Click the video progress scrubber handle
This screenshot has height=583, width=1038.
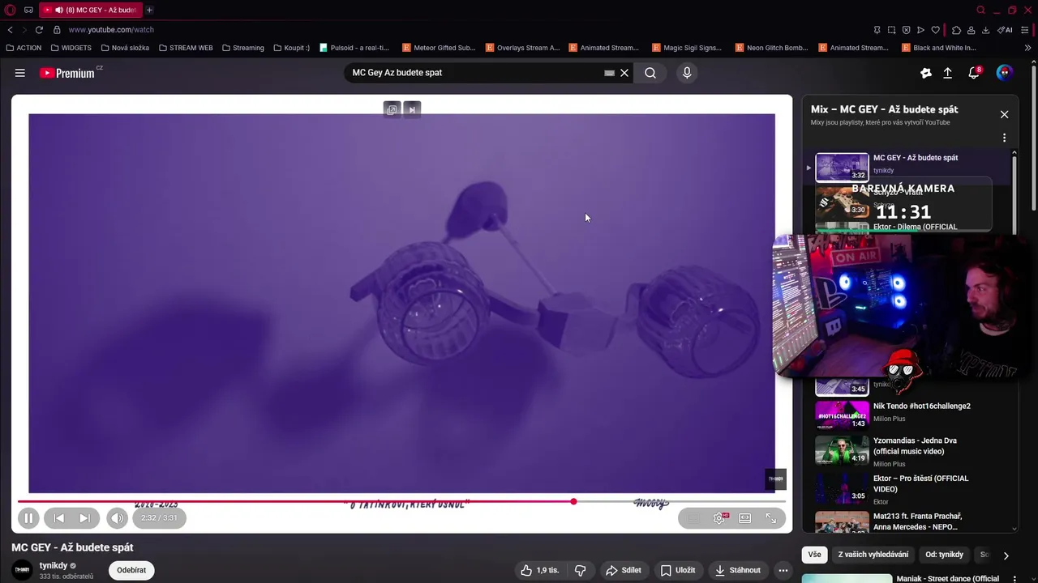pos(573,502)
